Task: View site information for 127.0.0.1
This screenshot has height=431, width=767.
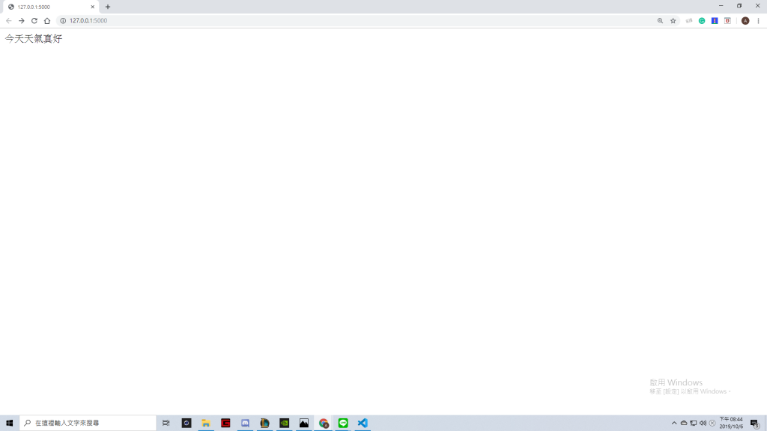Action: tap(63, 20)
